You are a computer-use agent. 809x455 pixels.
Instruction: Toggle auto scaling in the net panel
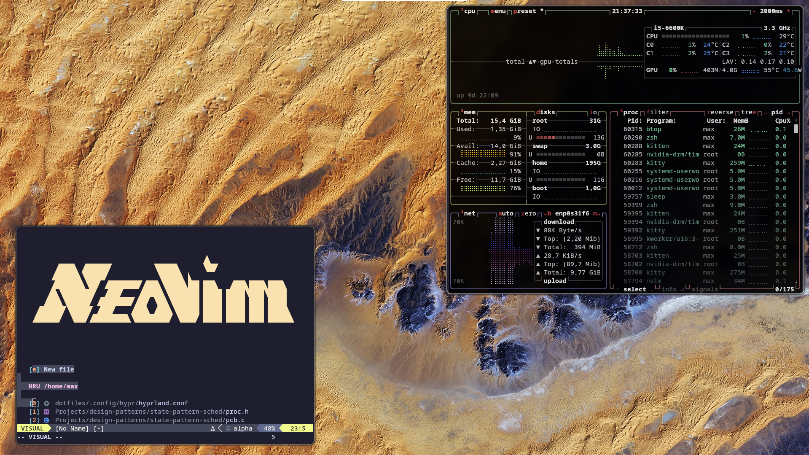click(505, 214)
